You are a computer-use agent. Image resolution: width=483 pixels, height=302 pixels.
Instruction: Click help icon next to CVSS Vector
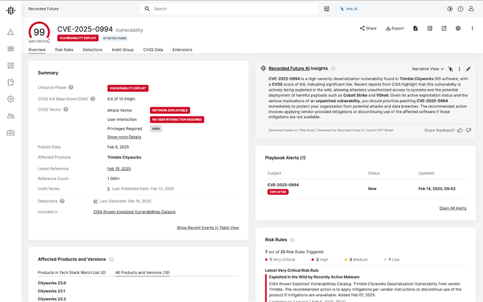point(66,109)
